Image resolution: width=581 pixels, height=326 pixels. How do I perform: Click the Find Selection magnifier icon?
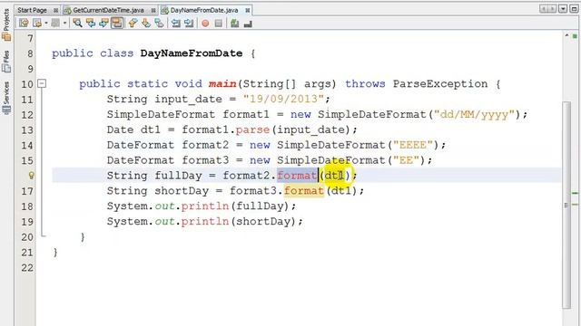[77, 24]
